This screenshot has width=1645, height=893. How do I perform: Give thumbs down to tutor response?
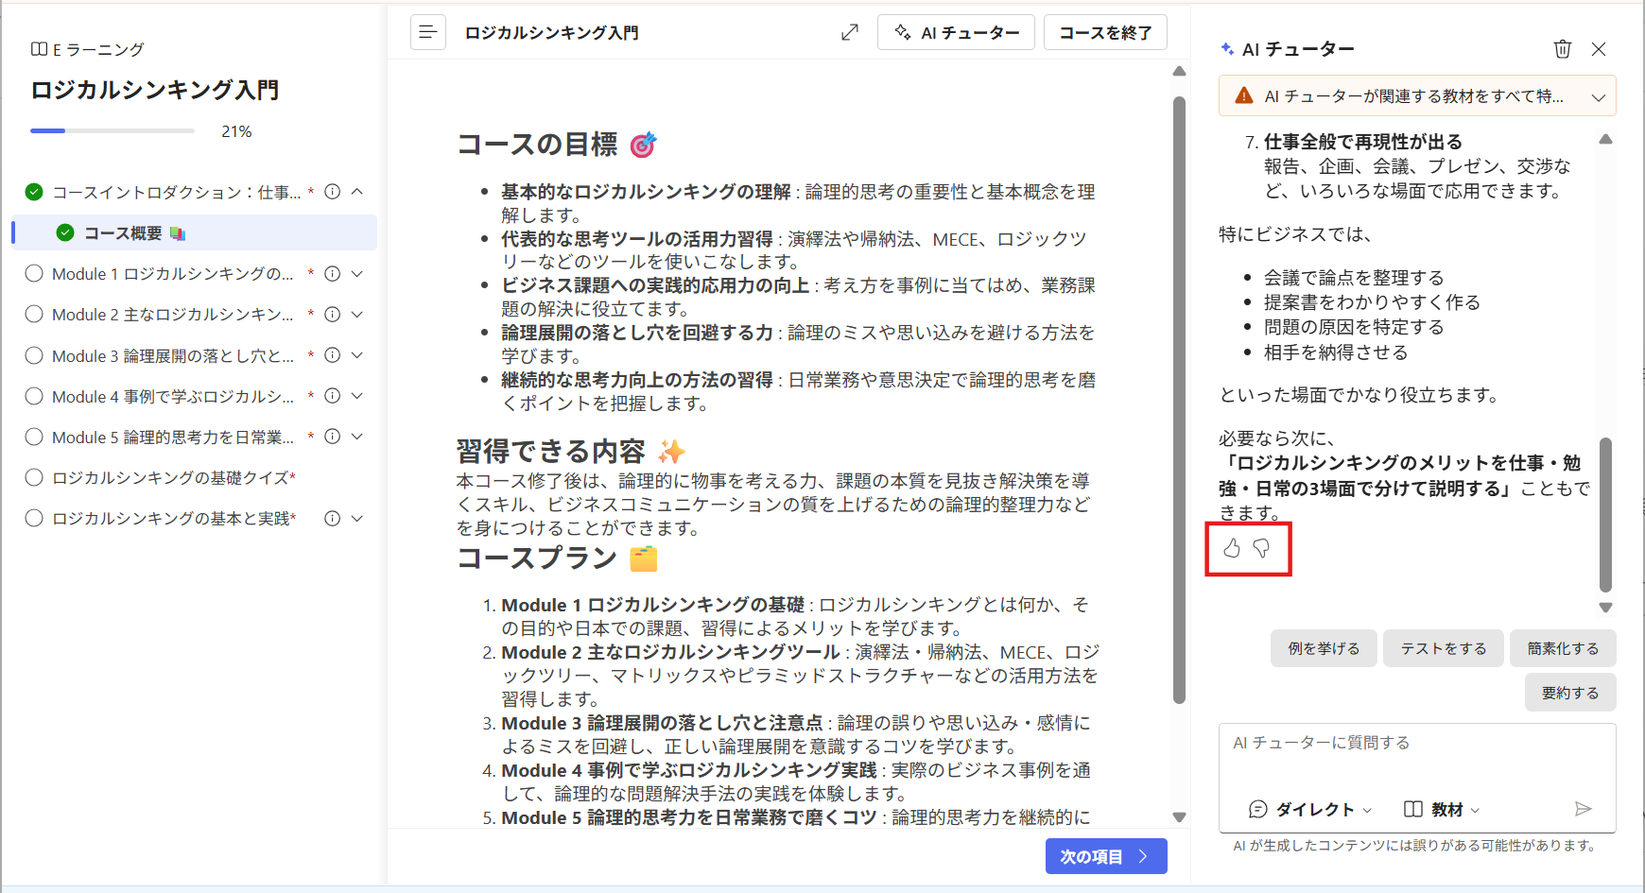1261,548
